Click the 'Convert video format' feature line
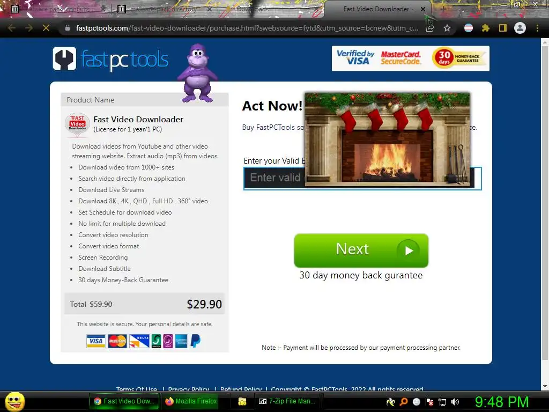This screenshot has height=412, width=549. click(108, 246)
